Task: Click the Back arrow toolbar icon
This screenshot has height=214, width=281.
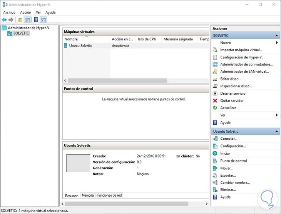Action: click(4, 20)
